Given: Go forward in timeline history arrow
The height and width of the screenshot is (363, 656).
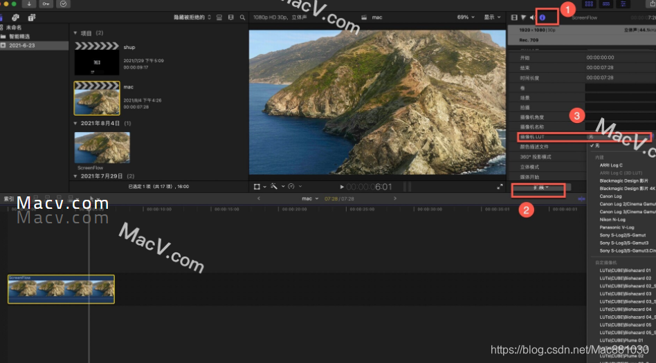Looking at the screenshot, I should click(395, 198).
